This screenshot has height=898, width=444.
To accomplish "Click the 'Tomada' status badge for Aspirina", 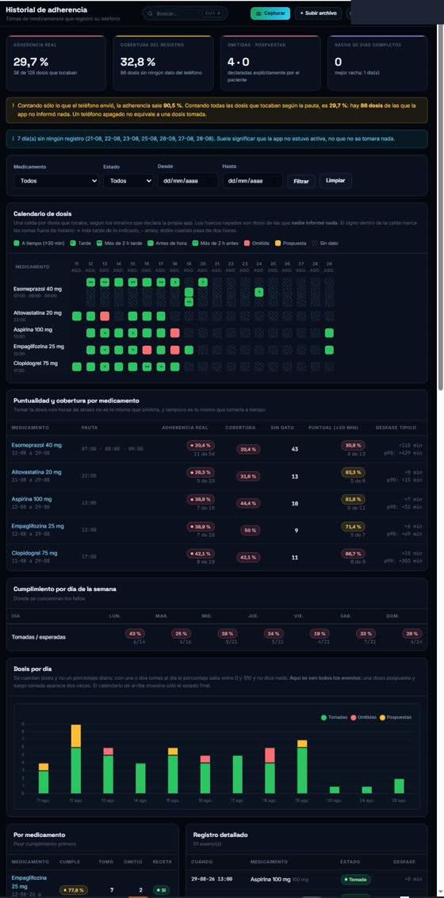I will [x=354, y=879].
